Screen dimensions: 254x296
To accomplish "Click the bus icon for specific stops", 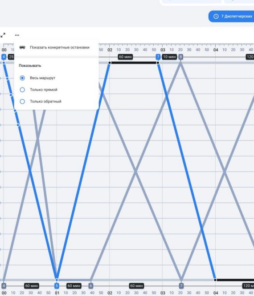I will 22,48.
